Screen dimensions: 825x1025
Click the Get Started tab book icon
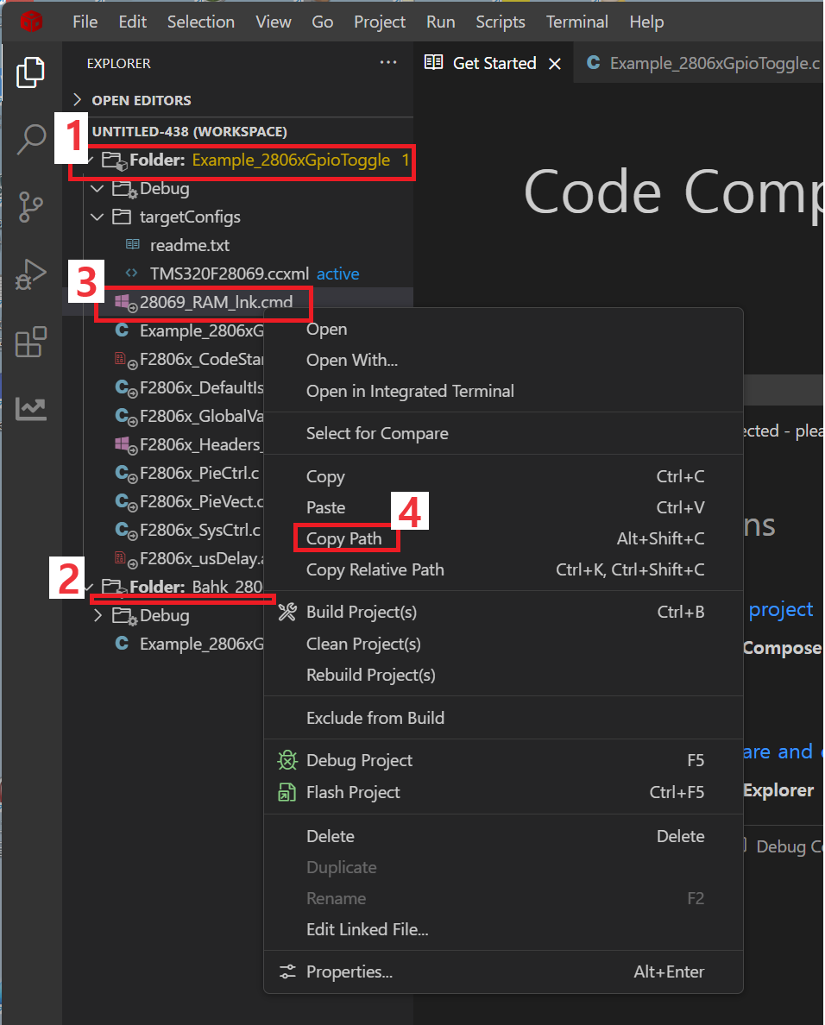[433, 63]
